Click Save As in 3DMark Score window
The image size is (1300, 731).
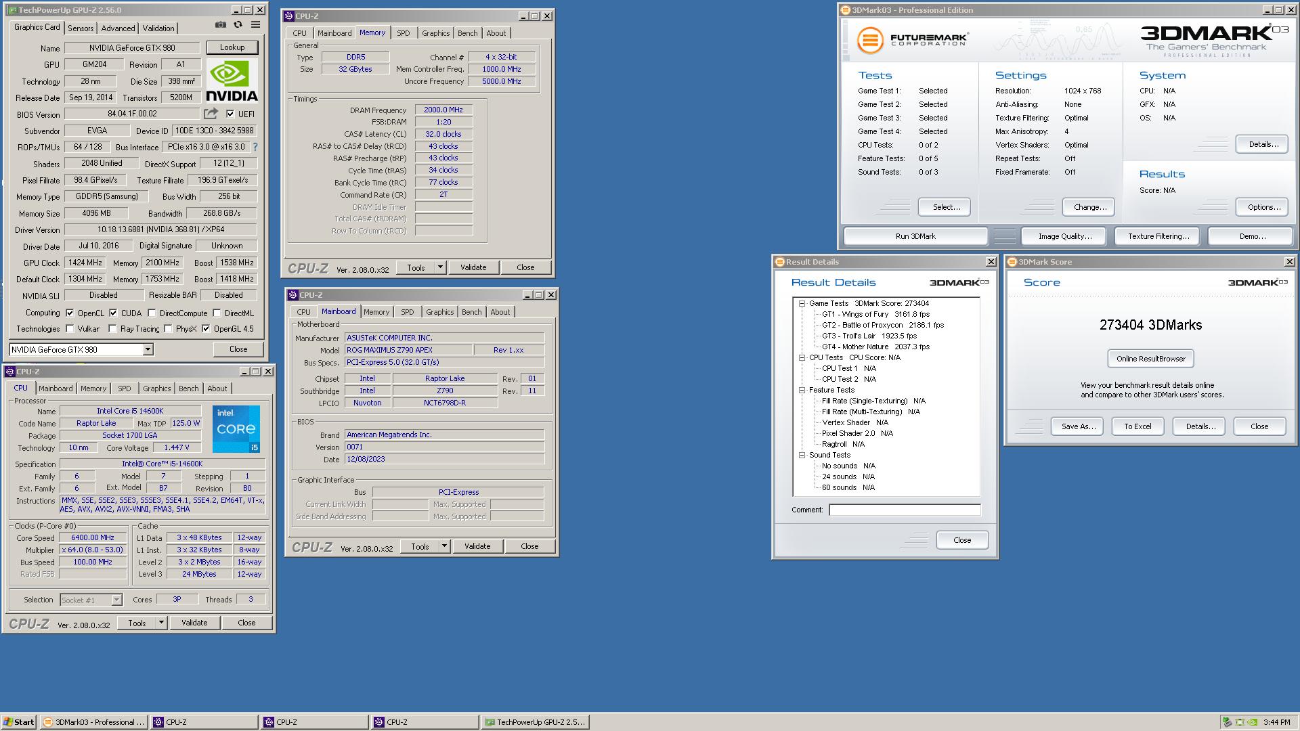[x=1078, y=426]
